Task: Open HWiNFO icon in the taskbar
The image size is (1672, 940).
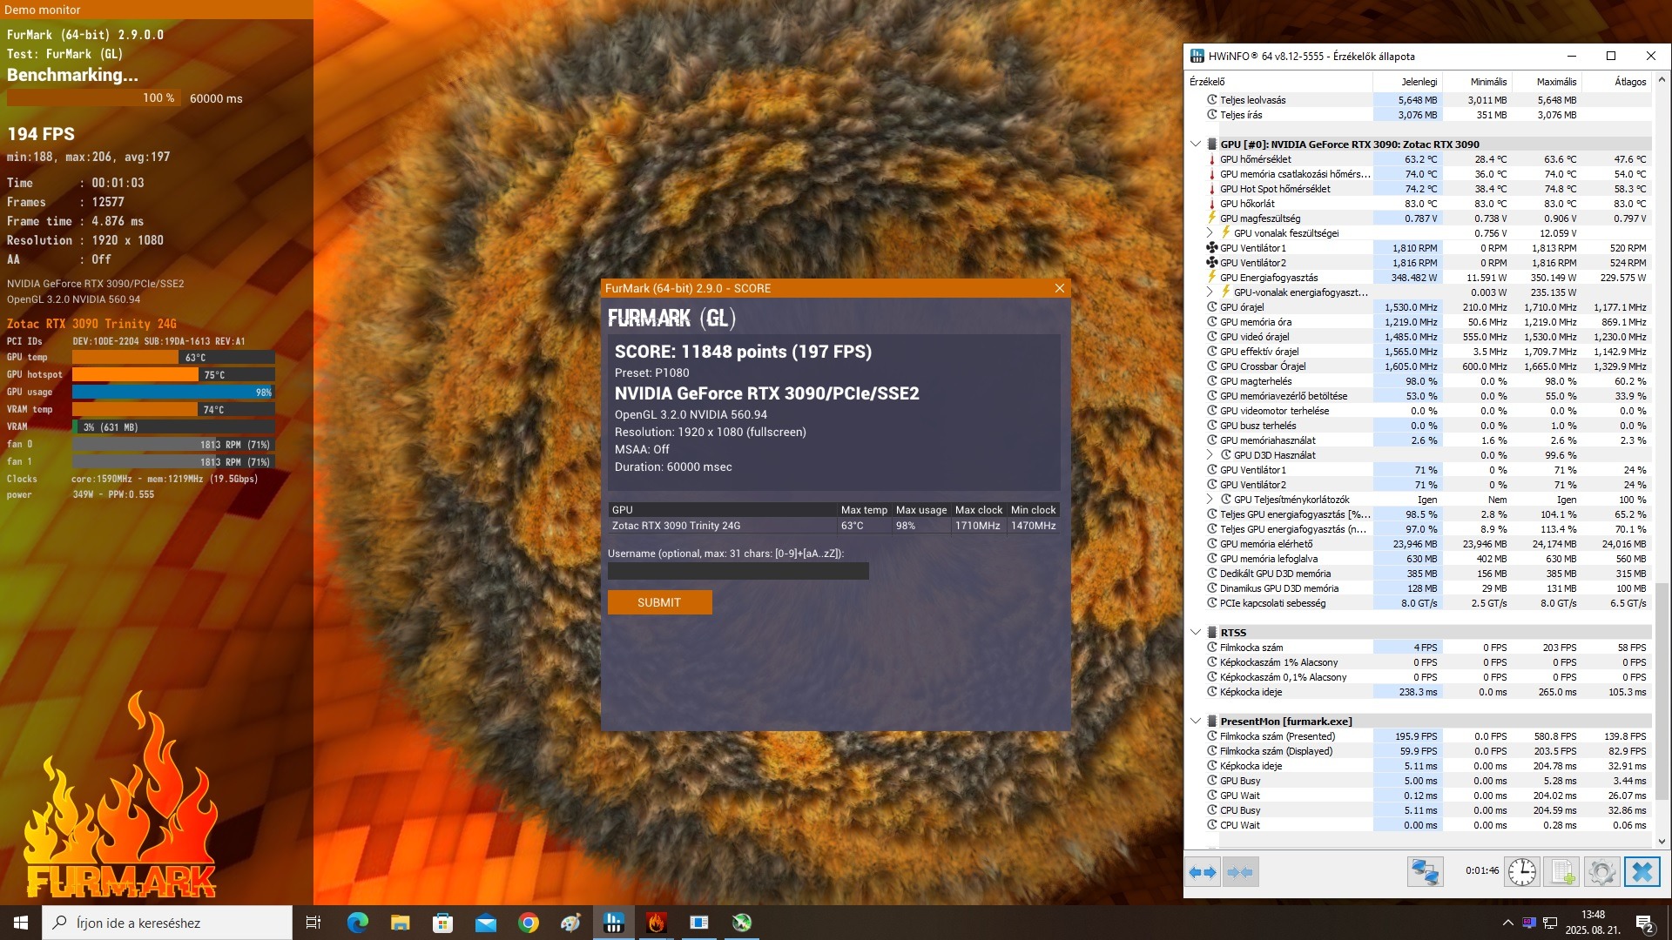Action: [x=614, y=923]
